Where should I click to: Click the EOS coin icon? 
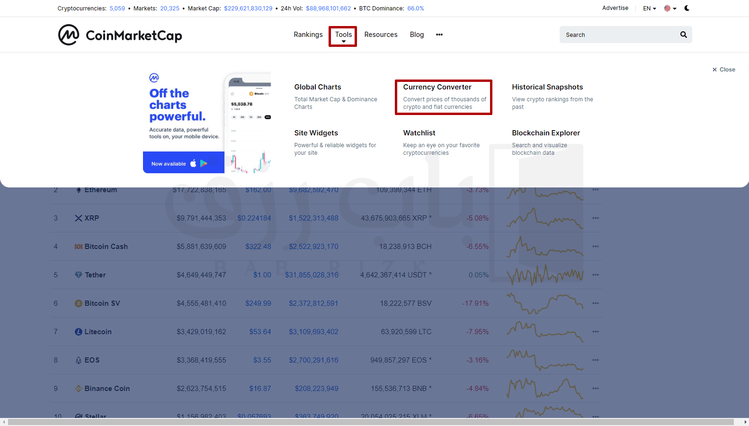click(79, 360)
